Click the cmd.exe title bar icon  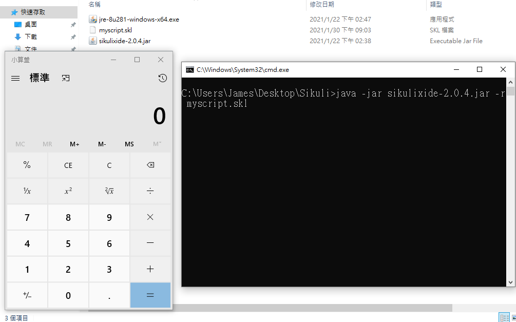click(x=189, y=70)
